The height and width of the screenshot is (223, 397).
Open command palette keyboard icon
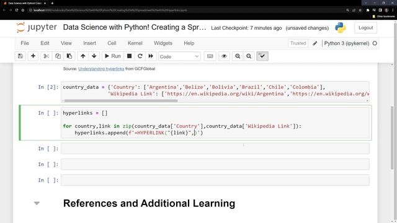pos(210,56)
